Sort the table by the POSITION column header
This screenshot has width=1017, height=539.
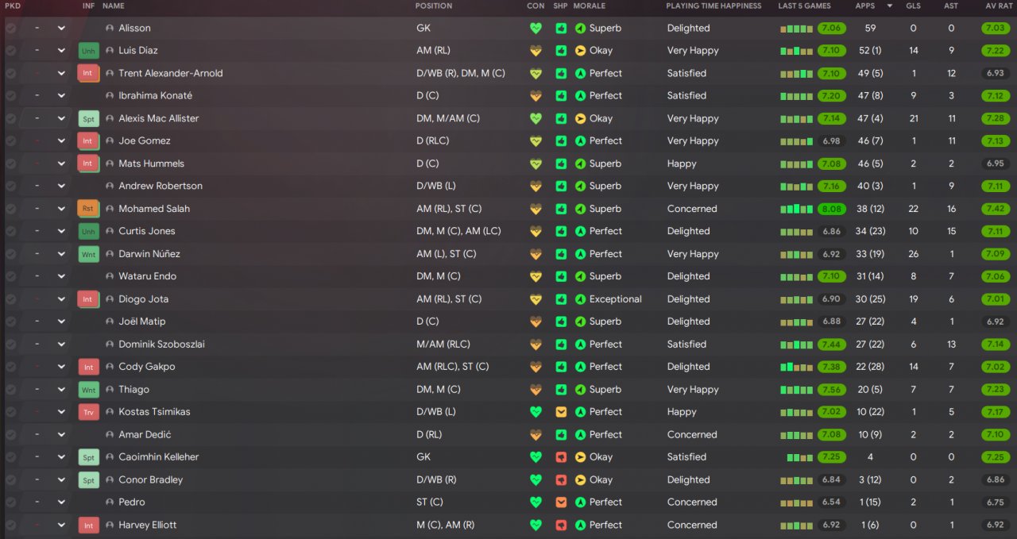(x=434, y=6)
